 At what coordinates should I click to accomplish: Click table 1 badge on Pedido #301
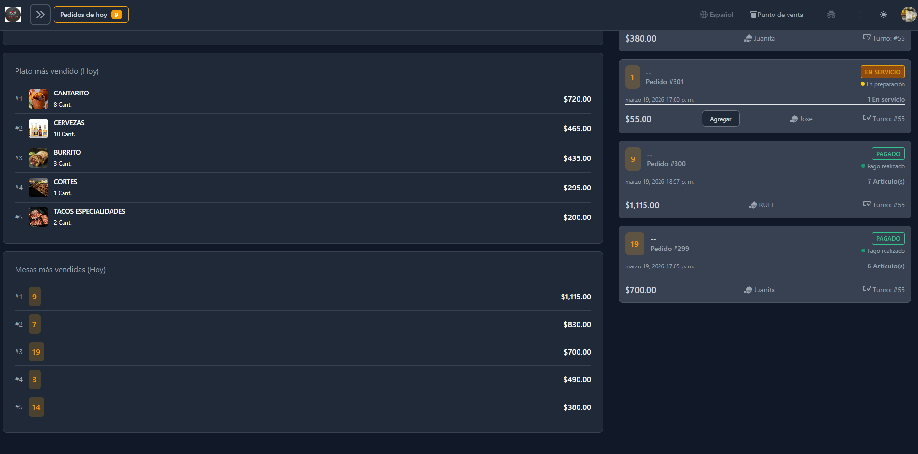click(632, 77)
